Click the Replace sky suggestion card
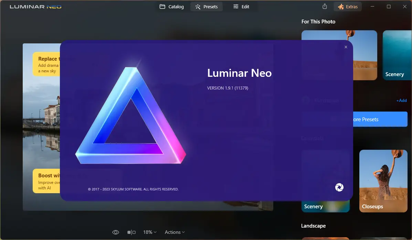This screenshot has height=240, width=412. [x=46, y=64]
